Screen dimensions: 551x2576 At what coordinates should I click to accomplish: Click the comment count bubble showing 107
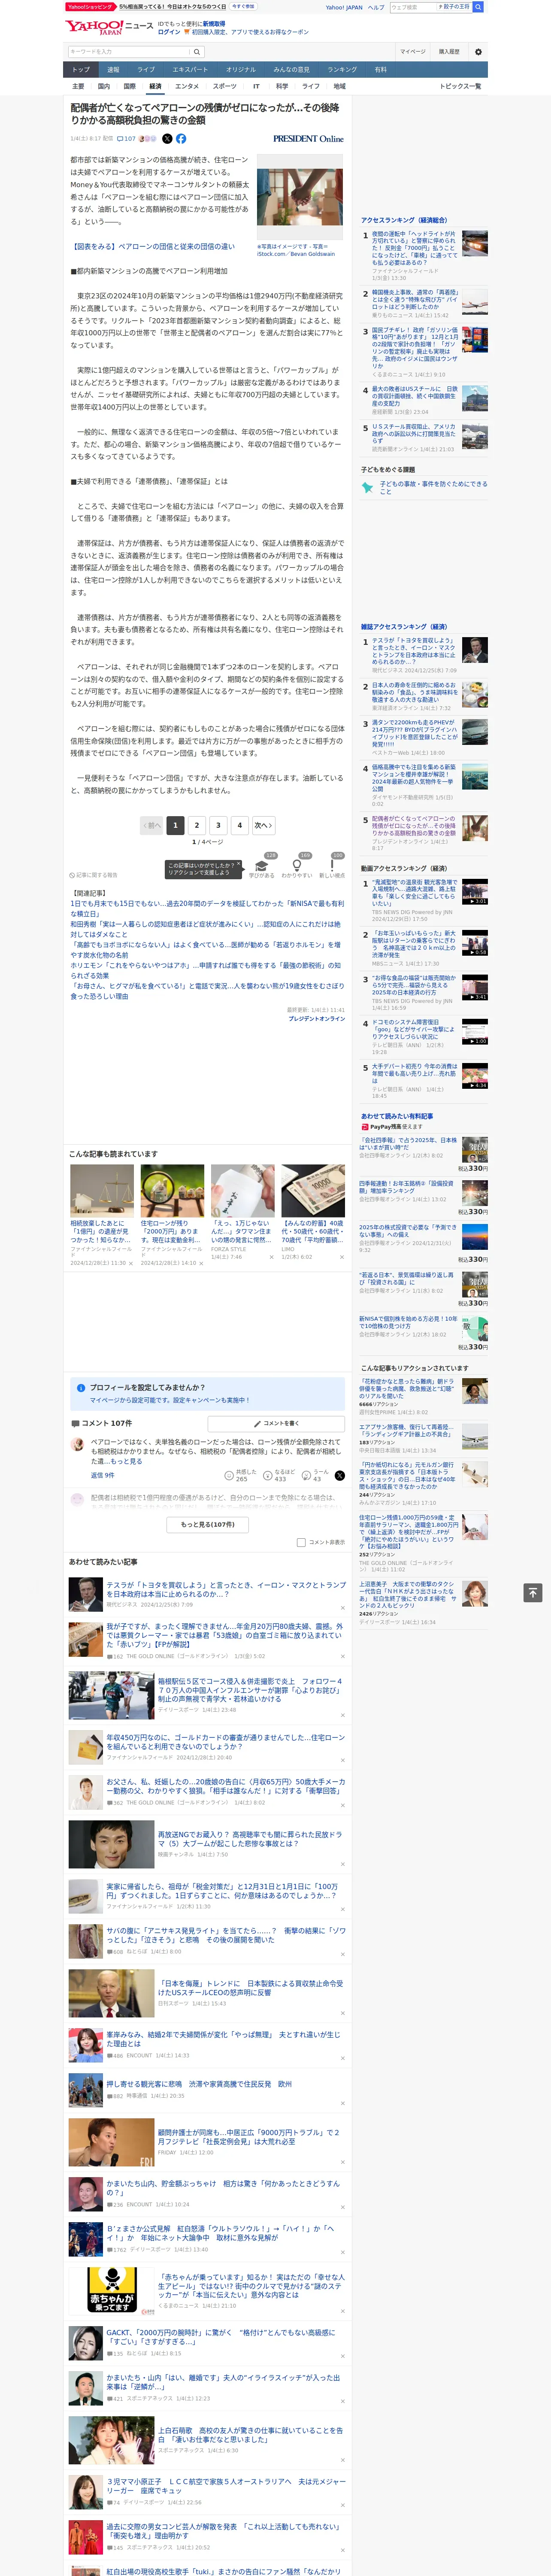coord(126,139)
